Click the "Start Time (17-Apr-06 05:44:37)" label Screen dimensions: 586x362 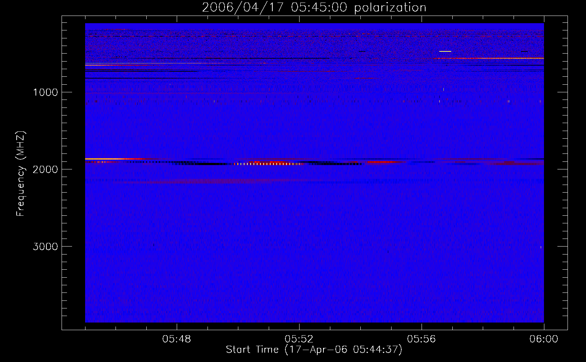point(314,350)
